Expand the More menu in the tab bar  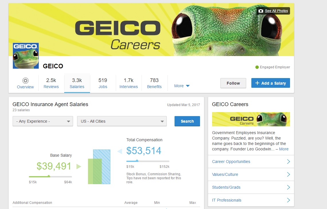coord(182,86)
